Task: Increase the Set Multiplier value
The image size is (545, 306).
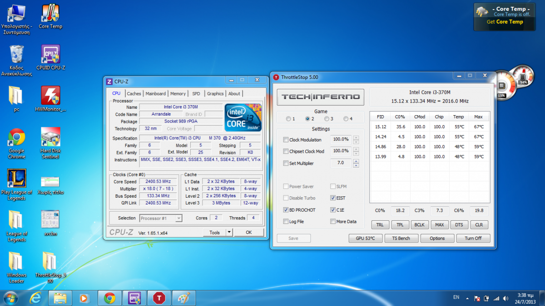Action: [356, 161]
